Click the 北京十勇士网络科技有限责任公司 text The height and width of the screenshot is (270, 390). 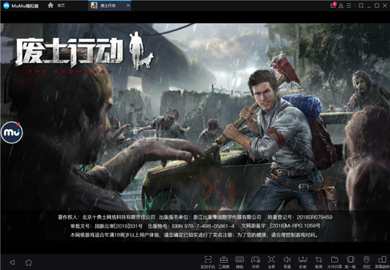tap(119, 217)
